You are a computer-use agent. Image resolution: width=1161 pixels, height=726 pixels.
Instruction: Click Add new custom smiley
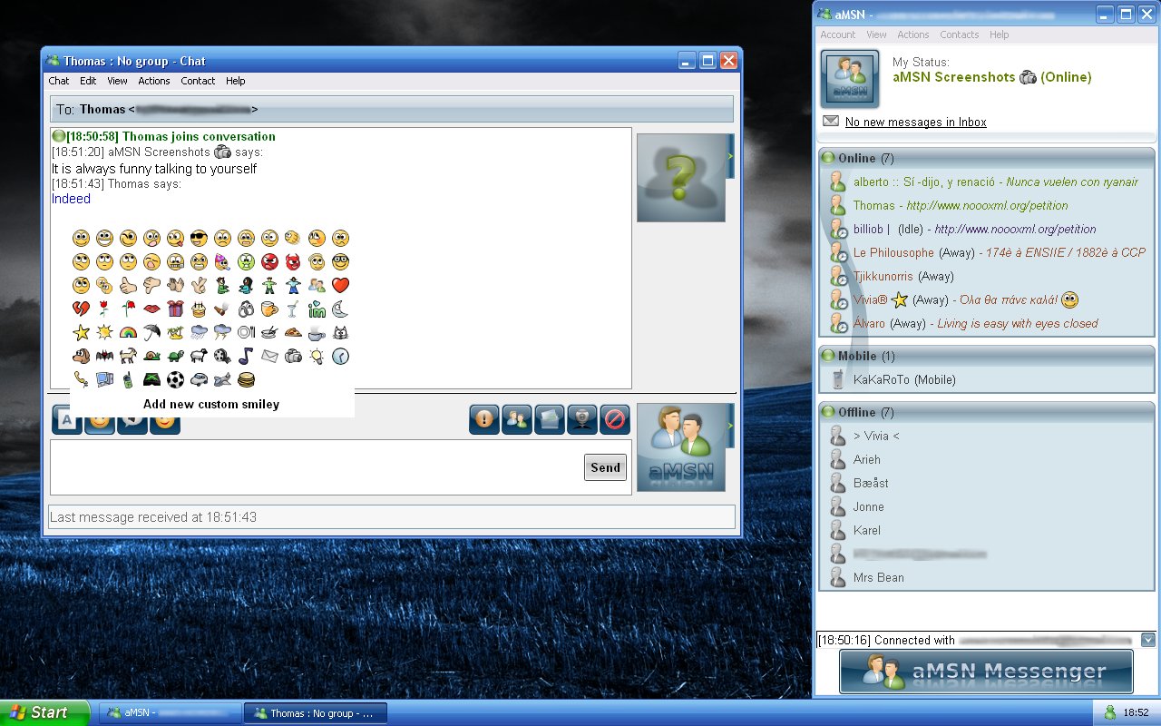point(211,404)
